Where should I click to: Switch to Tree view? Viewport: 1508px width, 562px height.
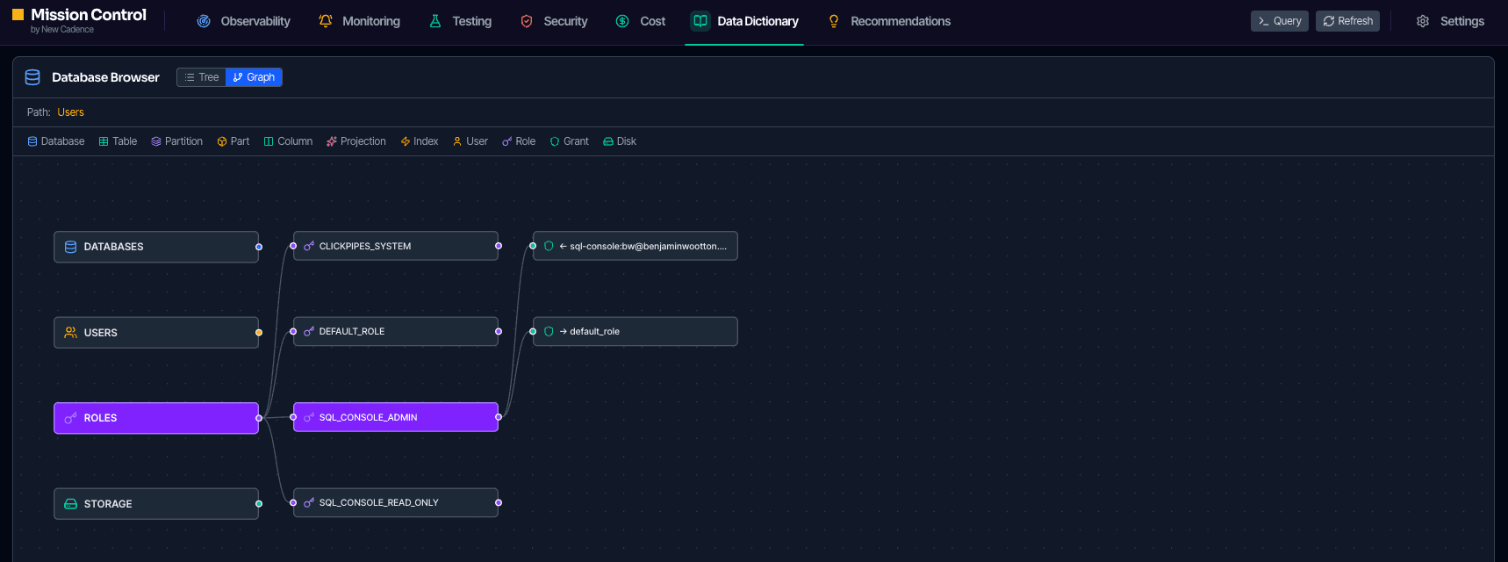[201, 77]
